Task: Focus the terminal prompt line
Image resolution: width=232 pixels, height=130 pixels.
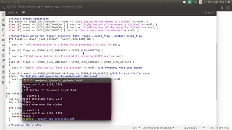Action: tap(67, 119)
